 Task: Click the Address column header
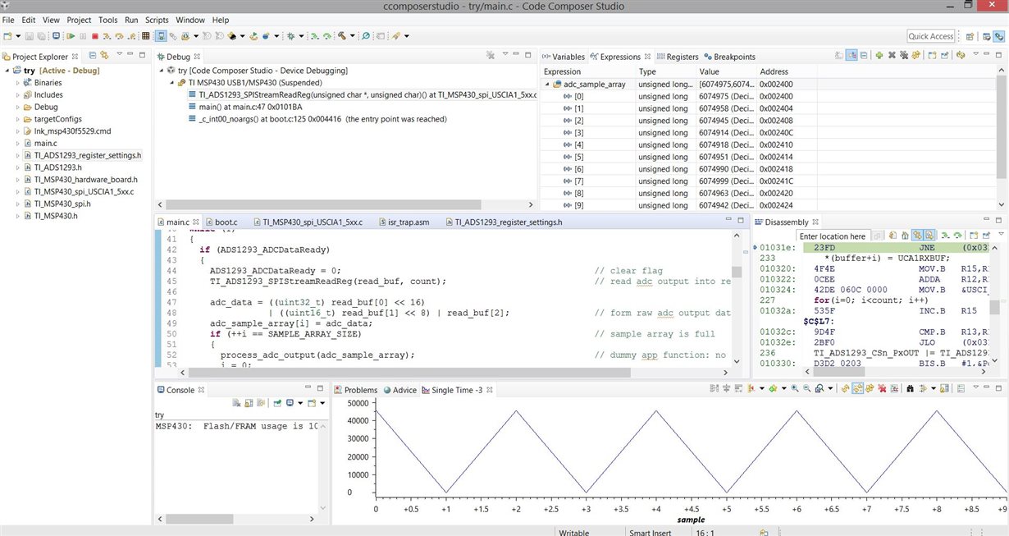click(774, 72)
